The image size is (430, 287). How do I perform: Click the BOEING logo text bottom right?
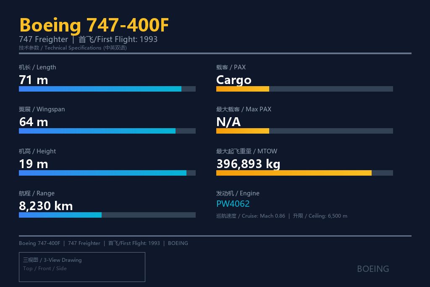point(373,269)
